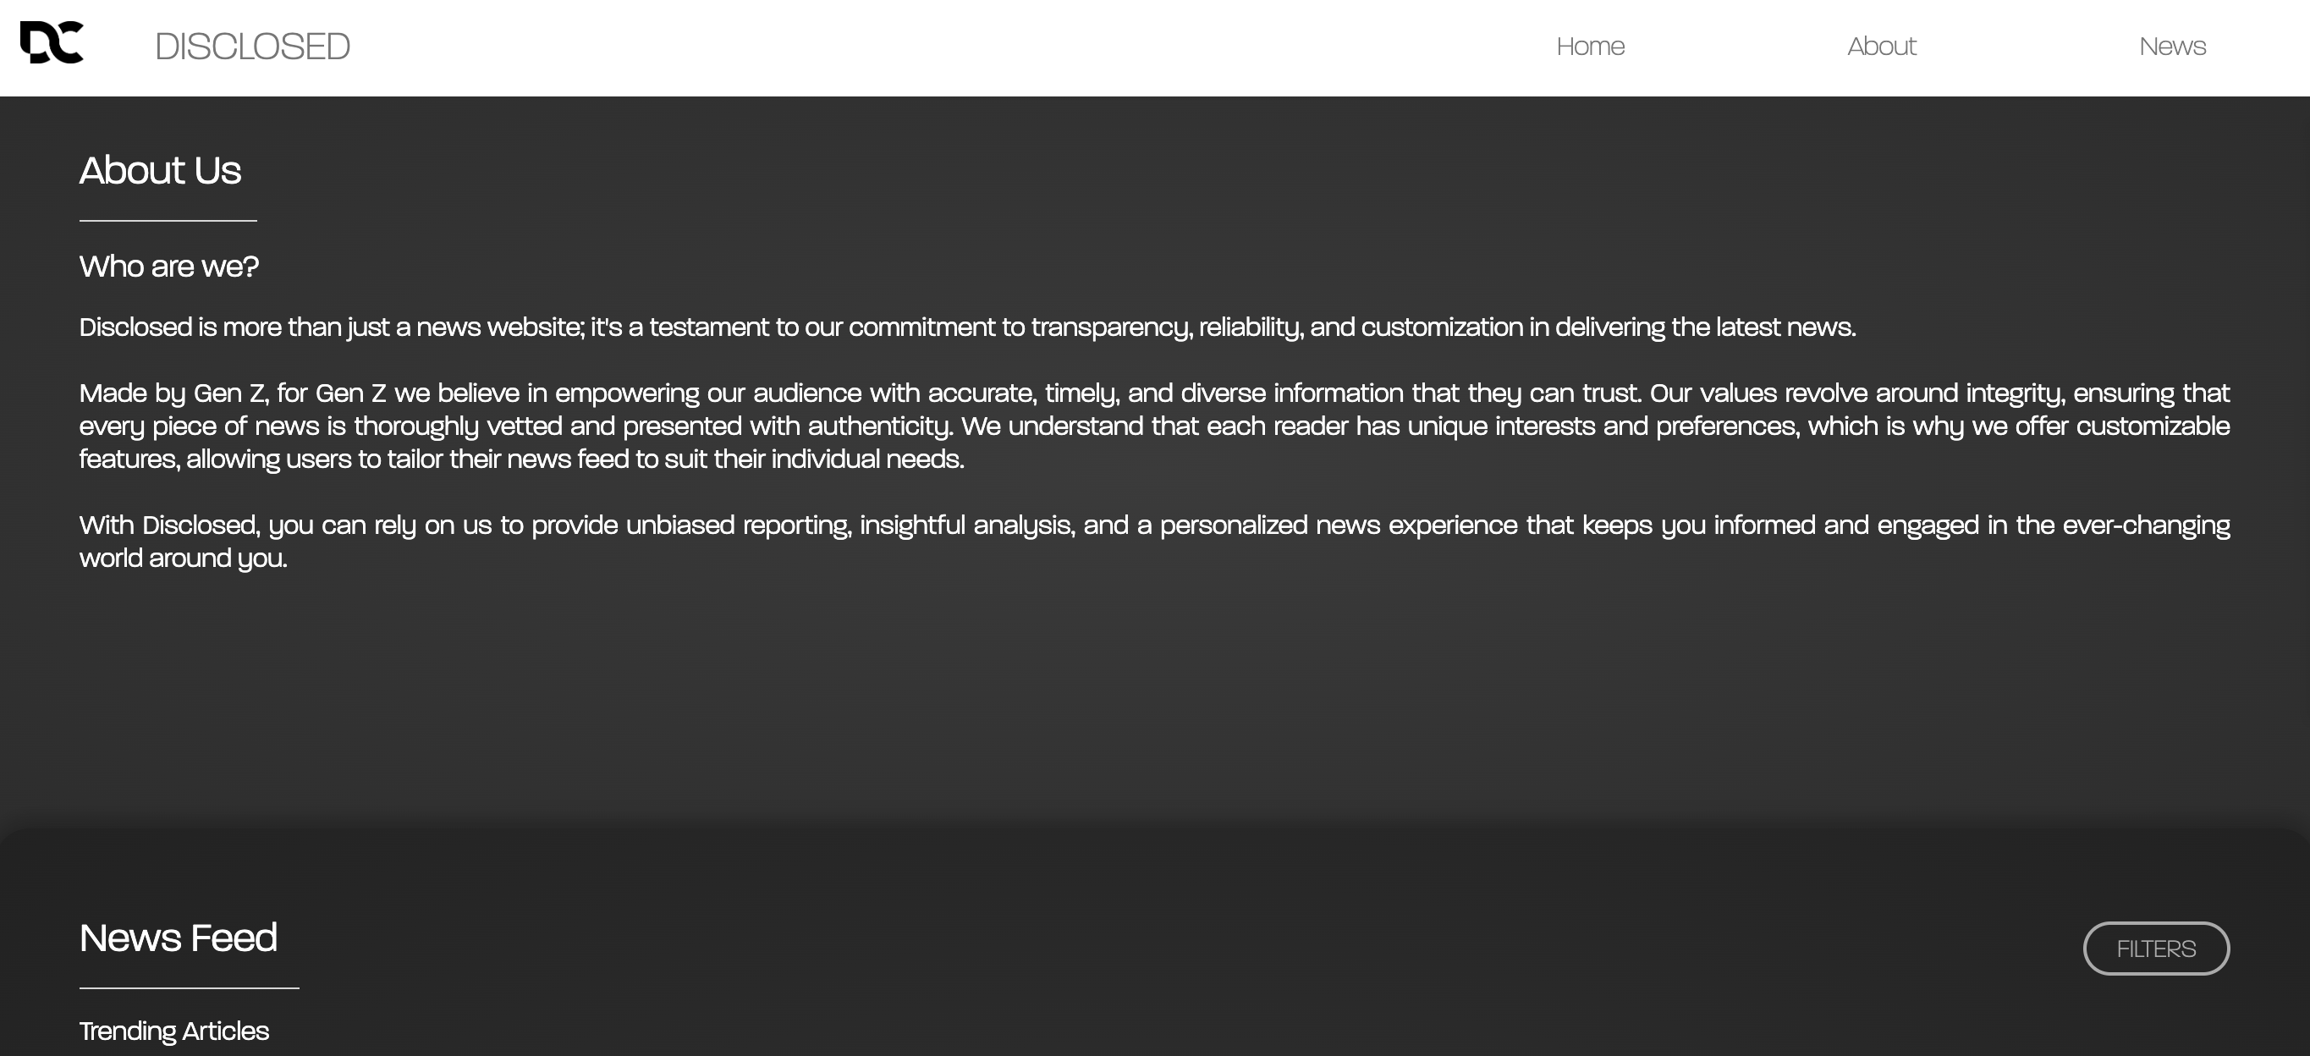Screen dimensions: 2310x1056
Task: Navigate to the News section
Action: [2172, 47]
